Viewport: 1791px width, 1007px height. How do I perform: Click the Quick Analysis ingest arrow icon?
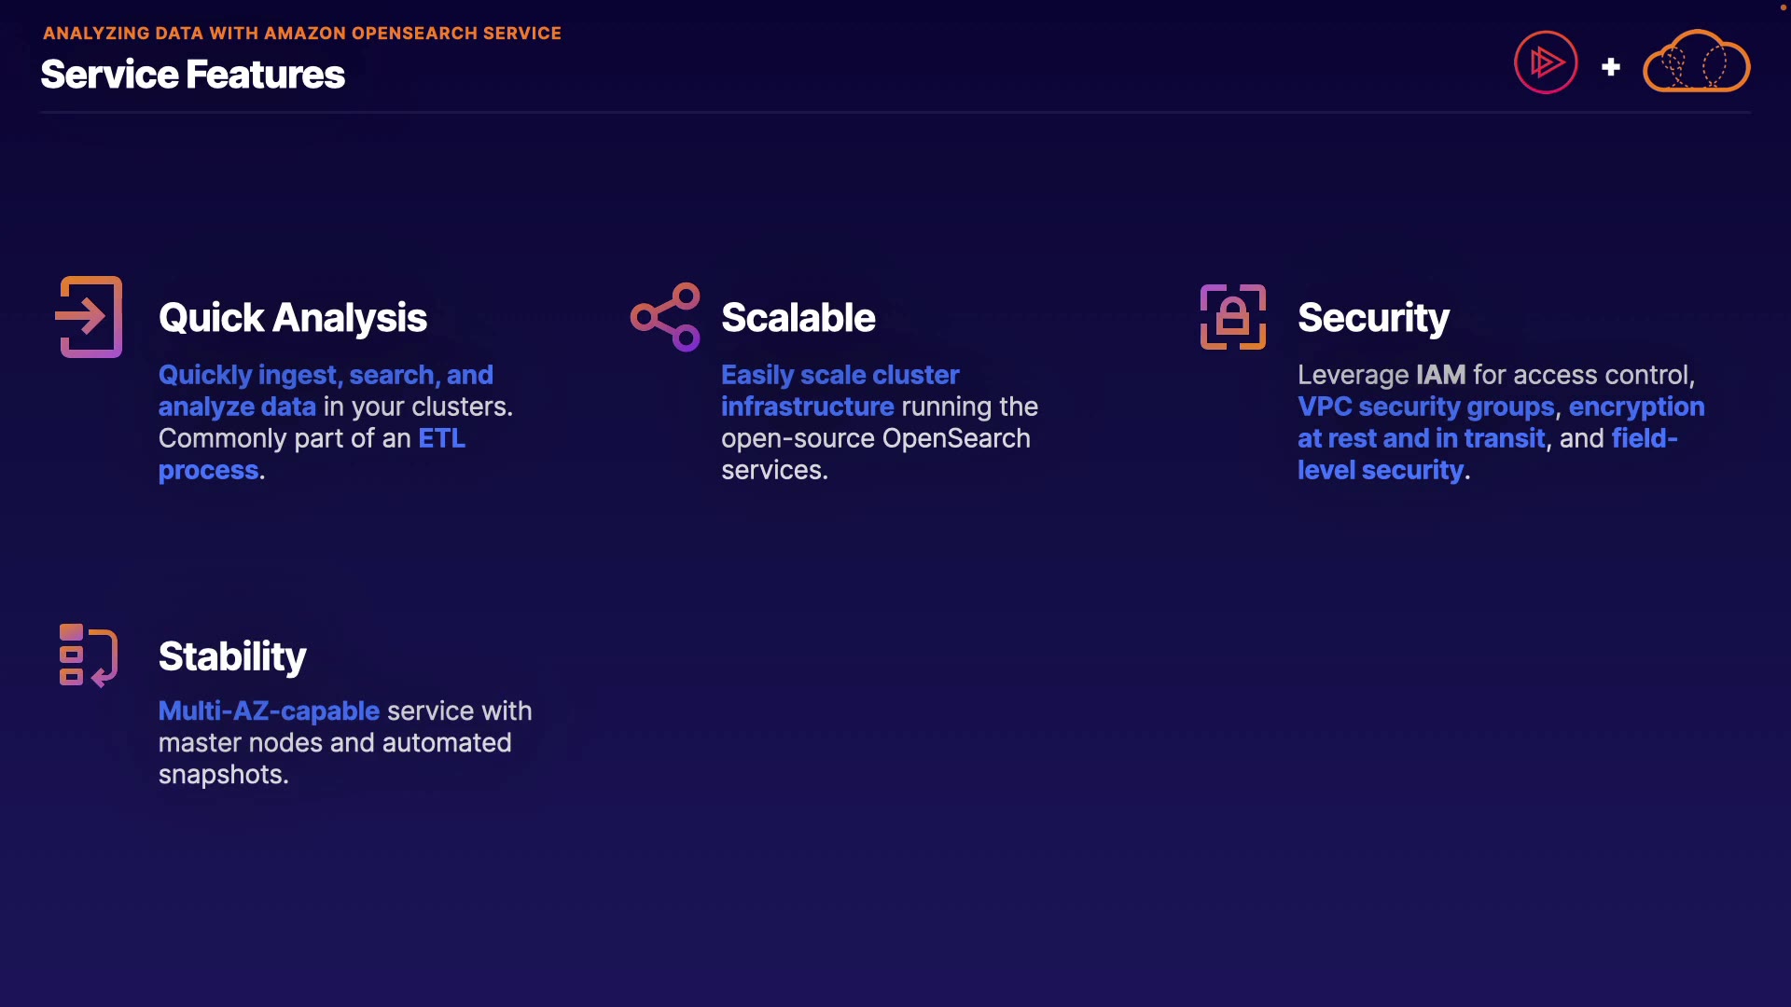[90, 317]
